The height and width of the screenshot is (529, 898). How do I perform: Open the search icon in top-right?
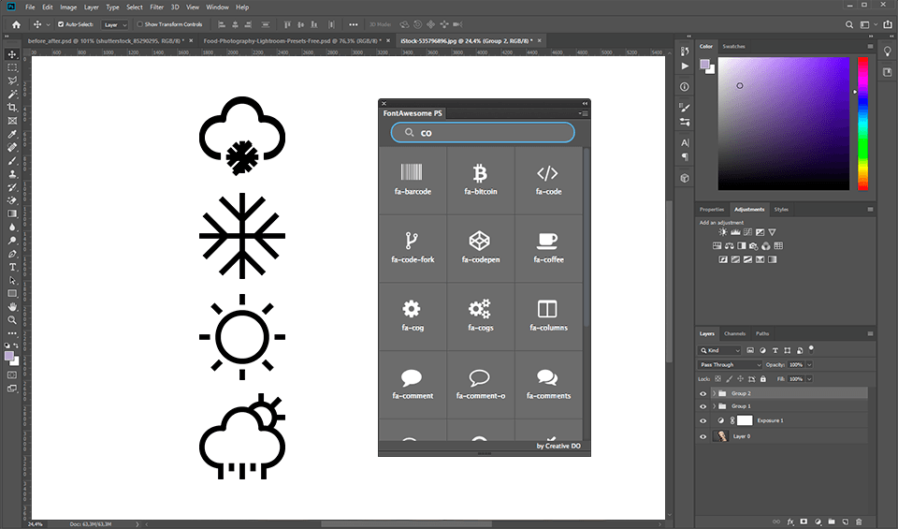(849, 24)
